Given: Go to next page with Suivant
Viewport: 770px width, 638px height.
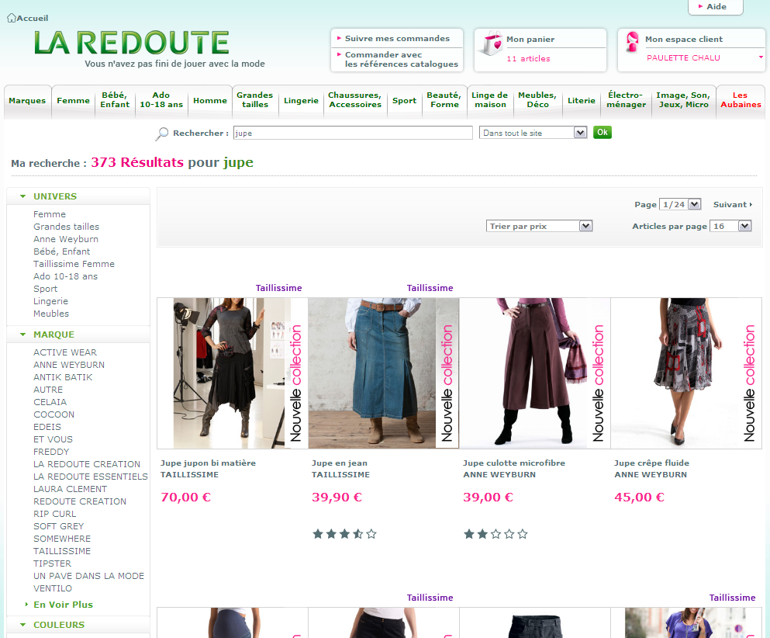Looking at the screenshot, I should (733, 204).
